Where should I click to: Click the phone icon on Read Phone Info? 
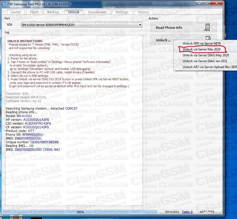[x=207, y=27]
